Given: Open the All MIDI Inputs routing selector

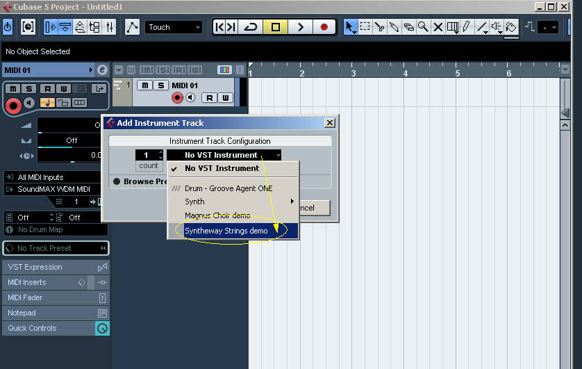Looking at the screenshot, I should tap(53, 177).
